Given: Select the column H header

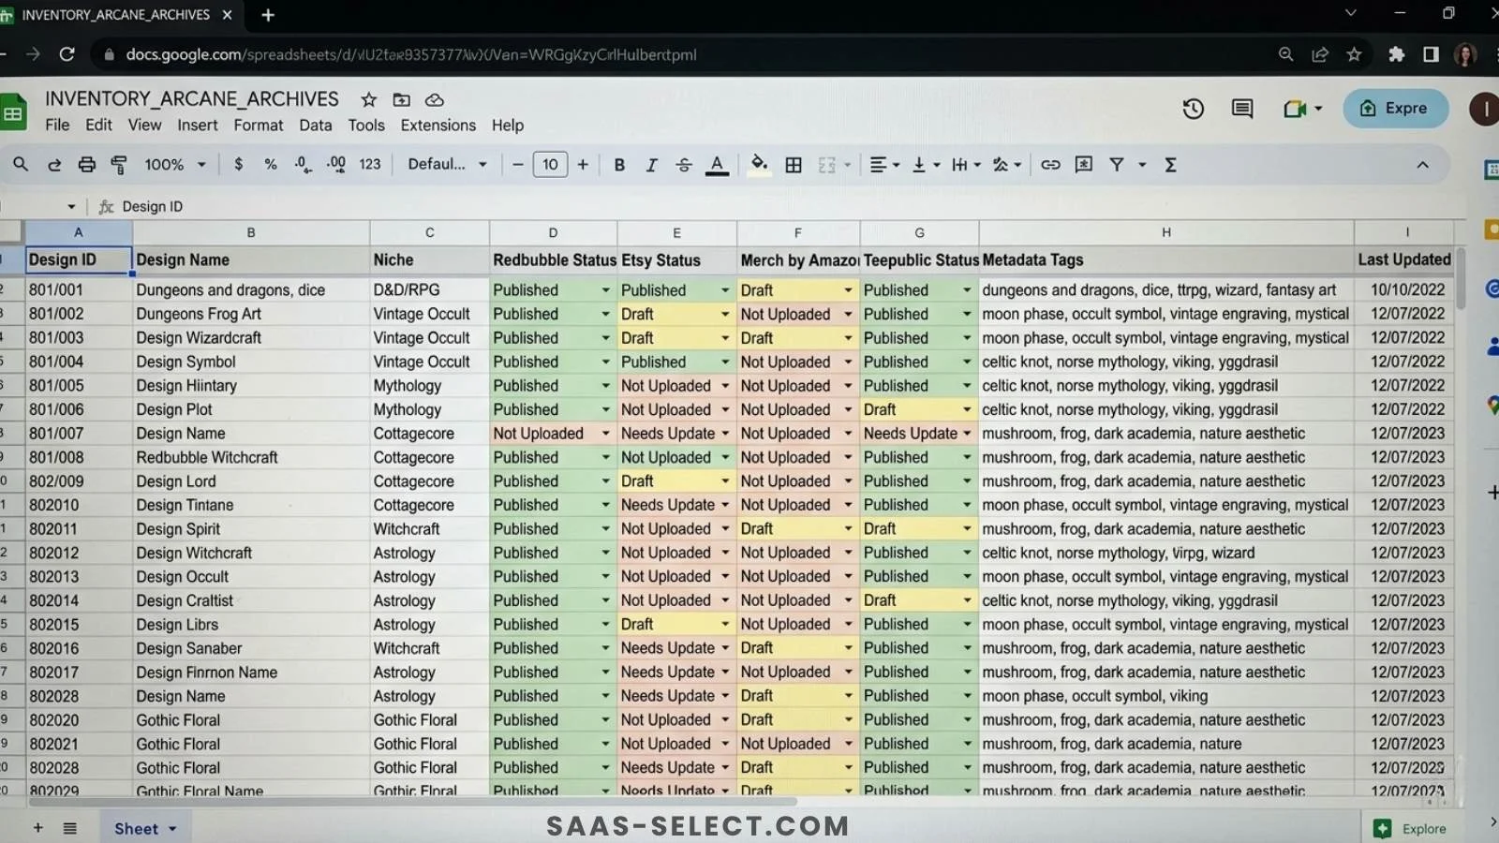Looking at the screenshot, I should 1166,232.
